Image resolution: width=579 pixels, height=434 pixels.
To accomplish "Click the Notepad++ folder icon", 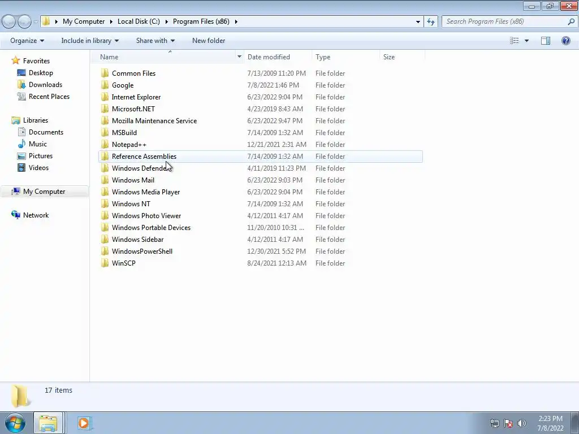I will pos(105,144).
